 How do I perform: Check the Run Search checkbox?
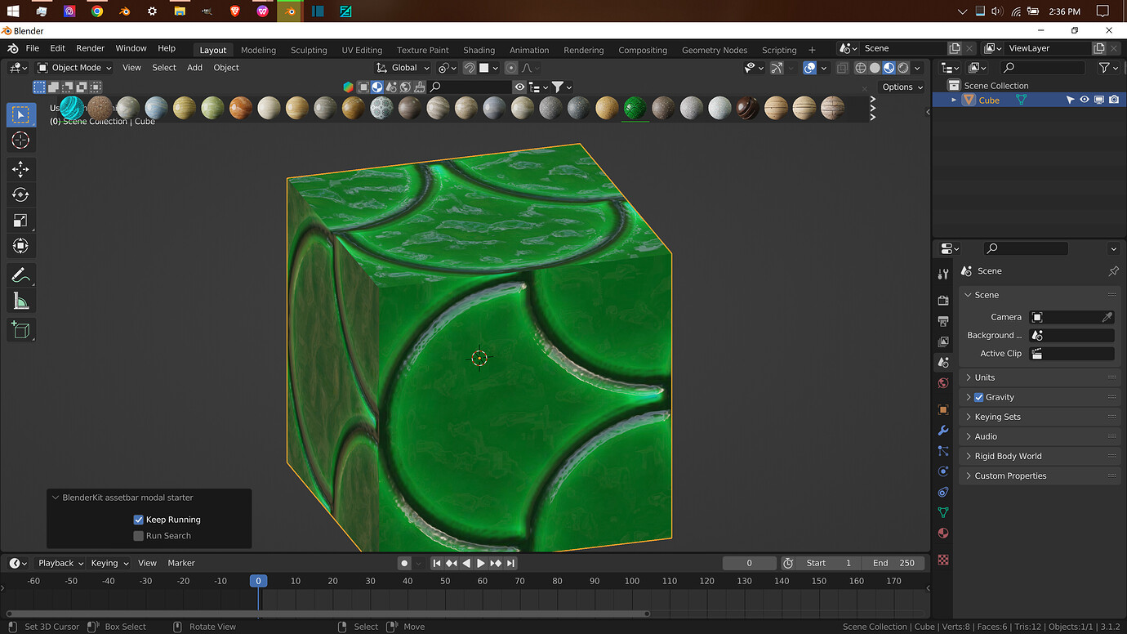139,536
